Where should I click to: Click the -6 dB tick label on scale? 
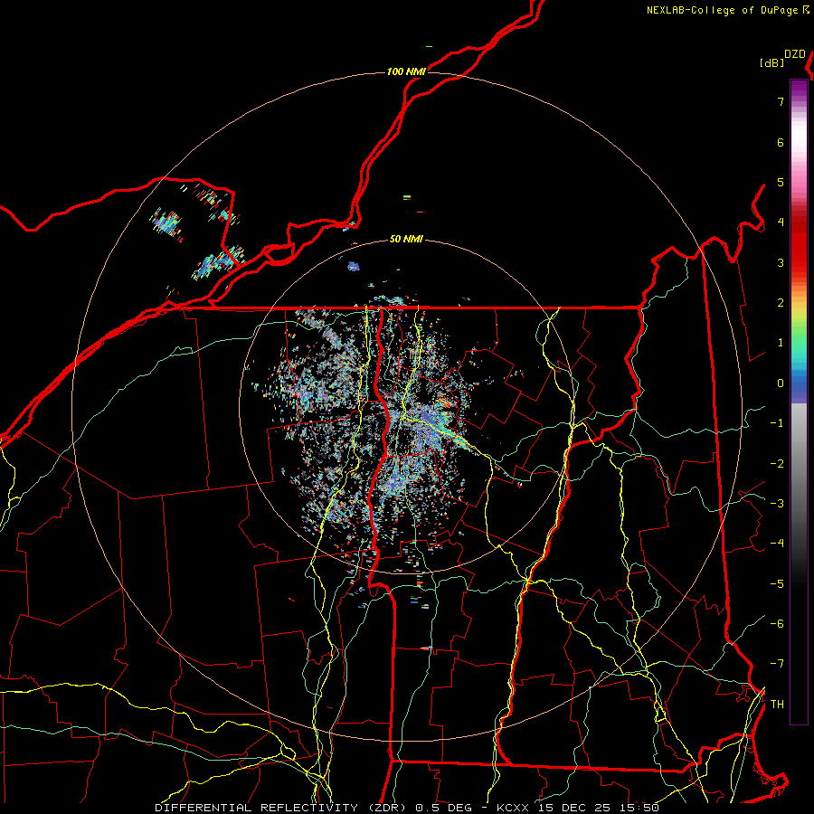(777, 624)
